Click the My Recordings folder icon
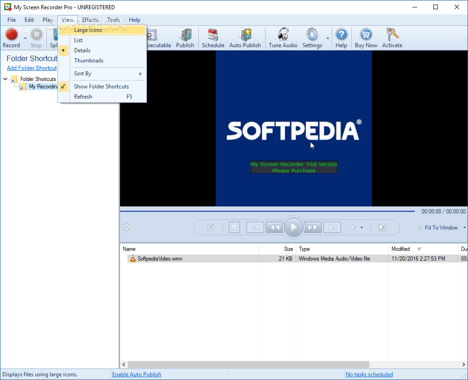Screen dimensions: 468x380 click(x=22, y=87)
